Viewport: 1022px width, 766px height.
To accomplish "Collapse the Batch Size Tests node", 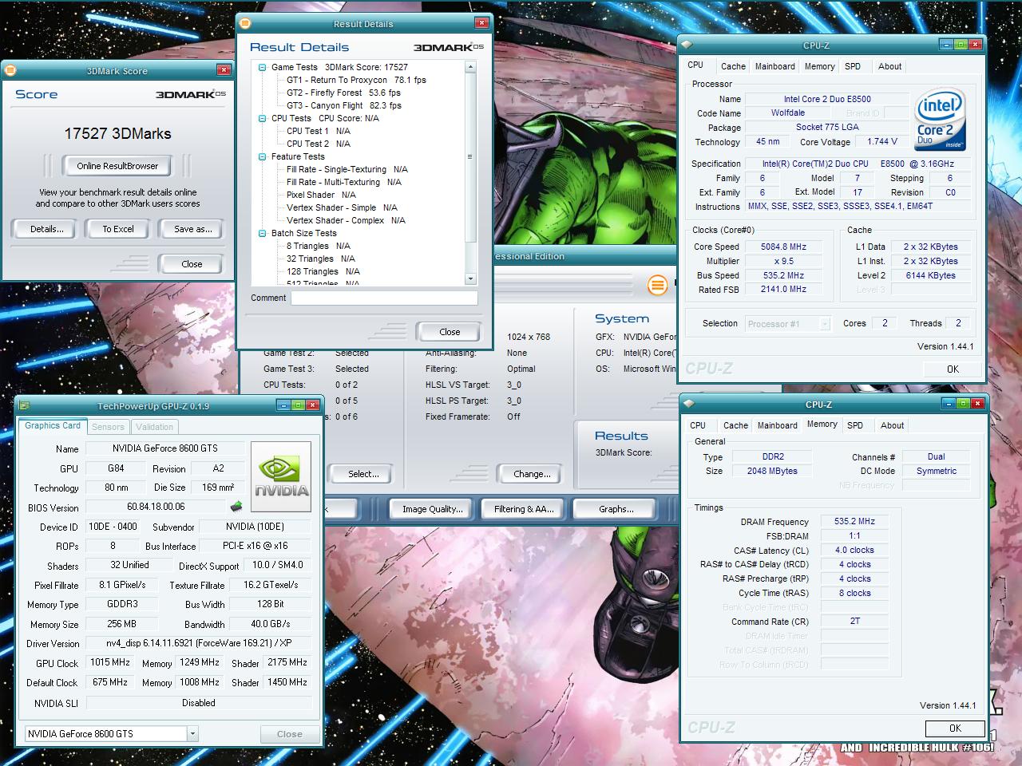I will click(x=263, y=233).
